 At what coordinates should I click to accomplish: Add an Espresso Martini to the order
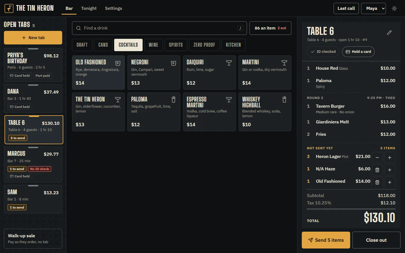[210, 112]
